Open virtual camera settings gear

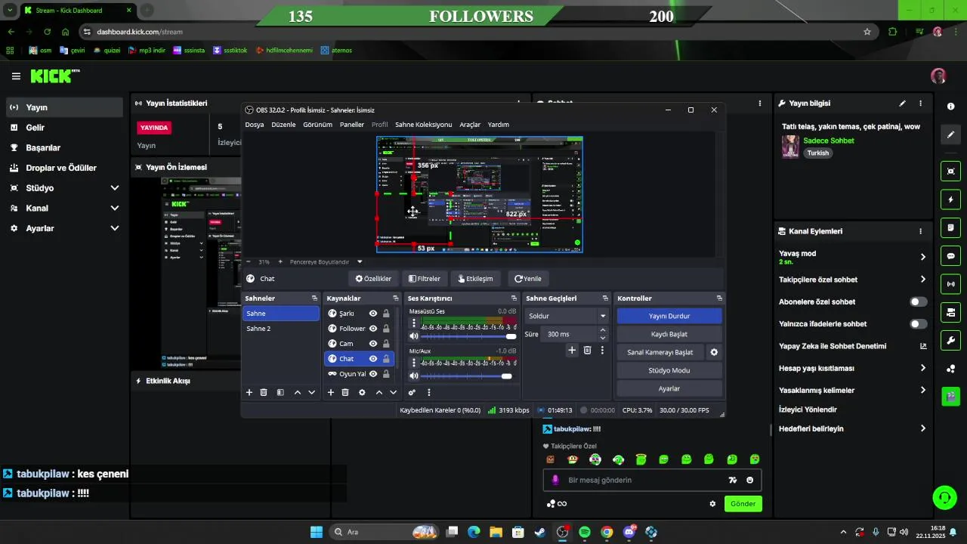pos(714,352)
